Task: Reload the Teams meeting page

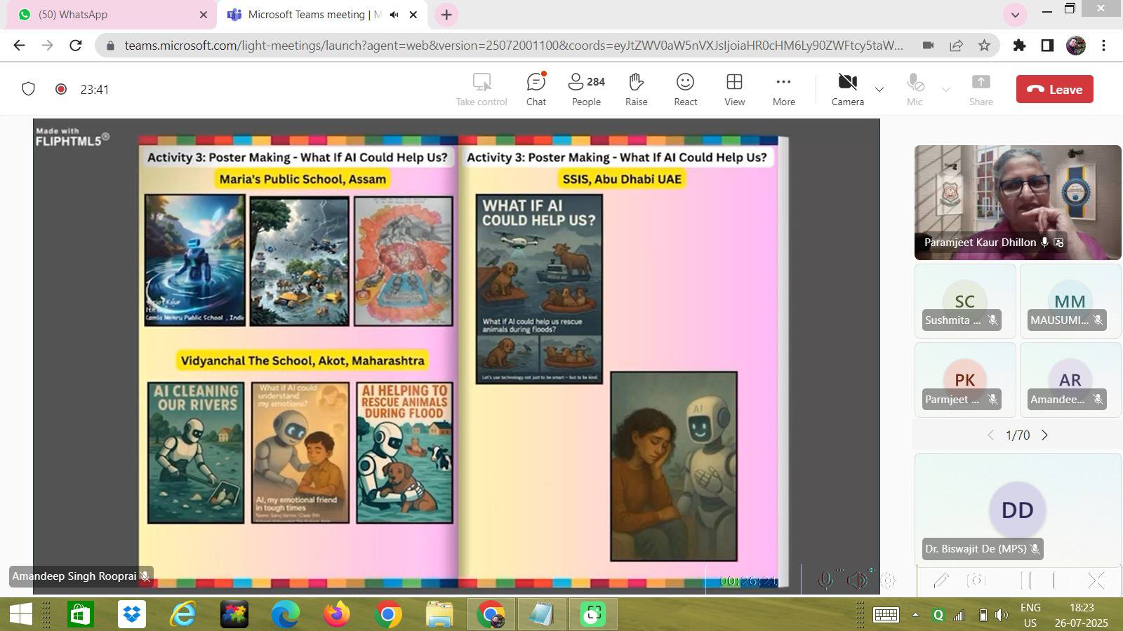Action: point(76,46)
